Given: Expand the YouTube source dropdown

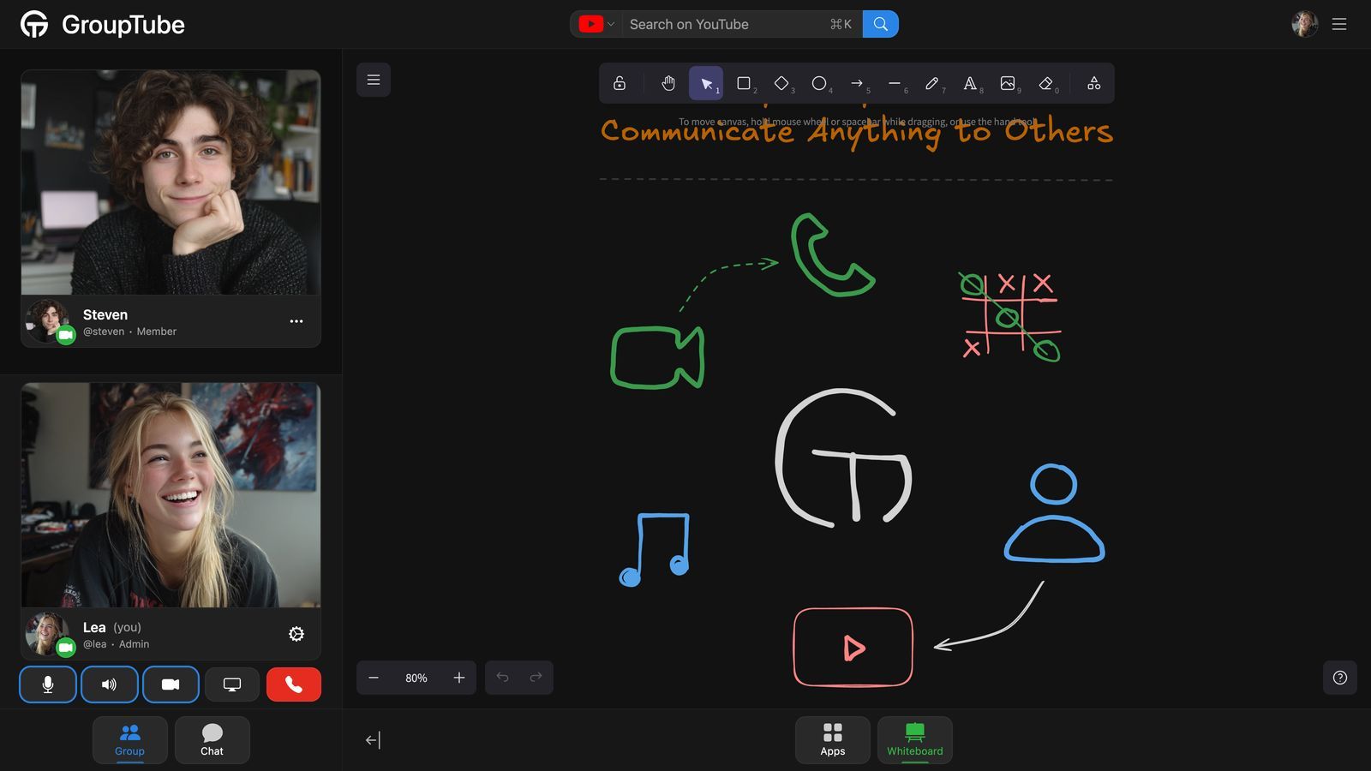Looking at the screenshot, I should pyautogui.click(x=597, y=24).
